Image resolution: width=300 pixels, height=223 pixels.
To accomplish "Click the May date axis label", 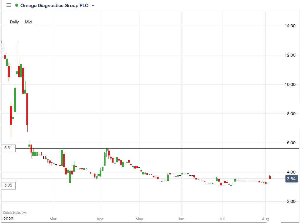I will 139,219.
